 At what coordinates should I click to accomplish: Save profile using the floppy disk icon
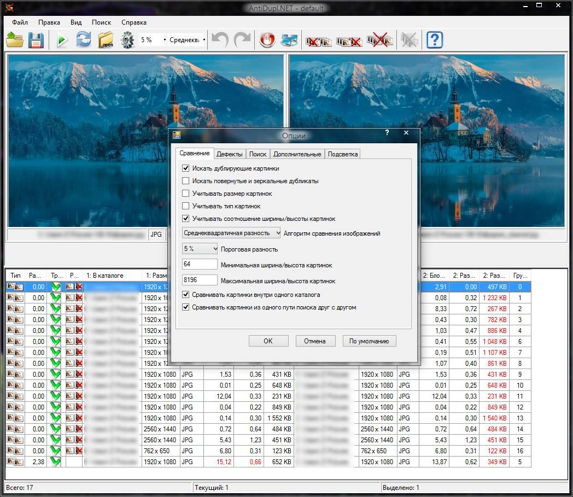[x=36, y=39]
